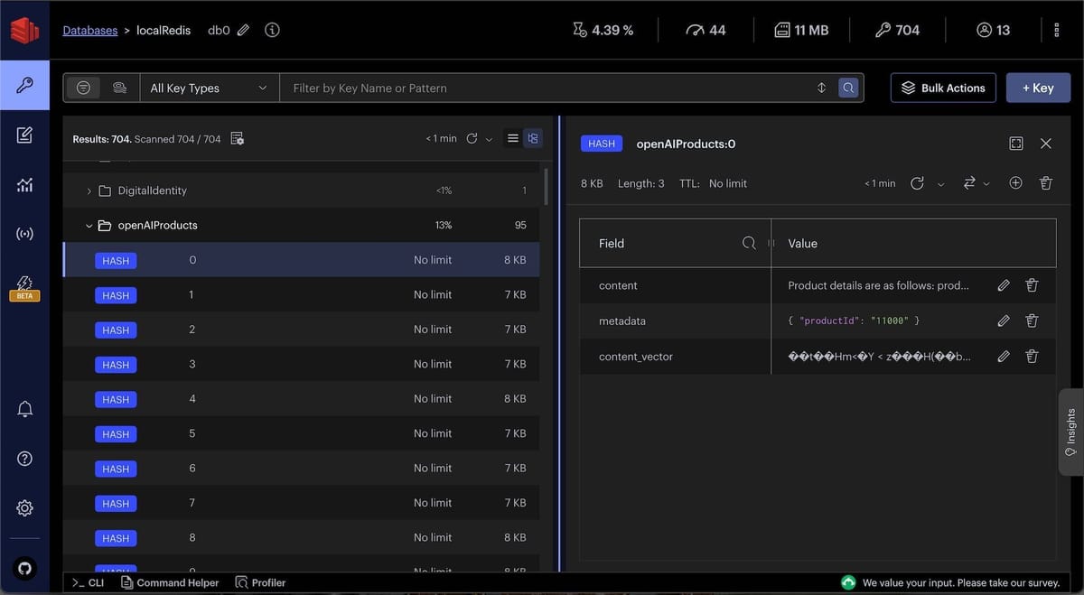1084x595 pixels.
Task: Open the Profiler panel at the bottom
Action: (x=260, y=582)
